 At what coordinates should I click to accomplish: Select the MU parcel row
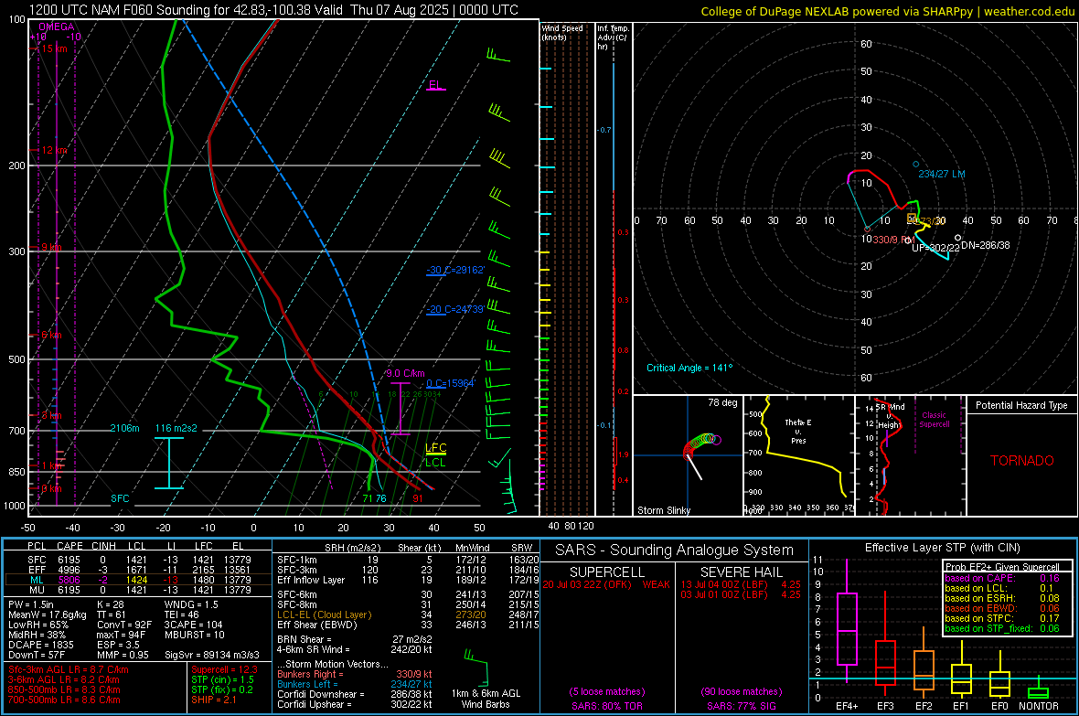pos(138,589)
